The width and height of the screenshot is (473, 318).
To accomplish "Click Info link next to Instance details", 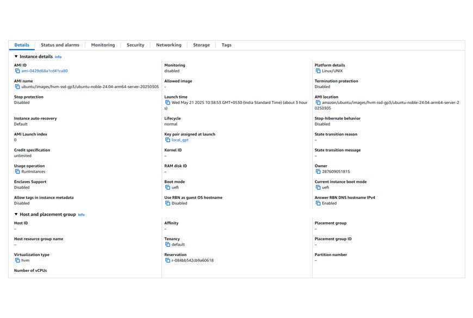I will pyautogui.click(x=58, y=57).
